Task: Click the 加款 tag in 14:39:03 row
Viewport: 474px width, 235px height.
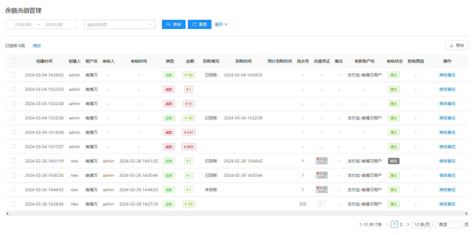Action: pos(169,75)
